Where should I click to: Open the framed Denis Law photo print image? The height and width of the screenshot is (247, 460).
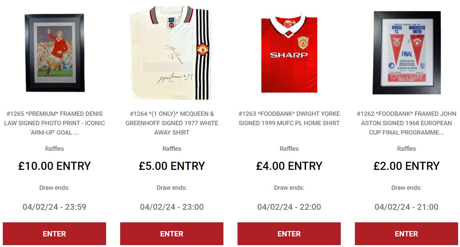click(x=54, y=52)
